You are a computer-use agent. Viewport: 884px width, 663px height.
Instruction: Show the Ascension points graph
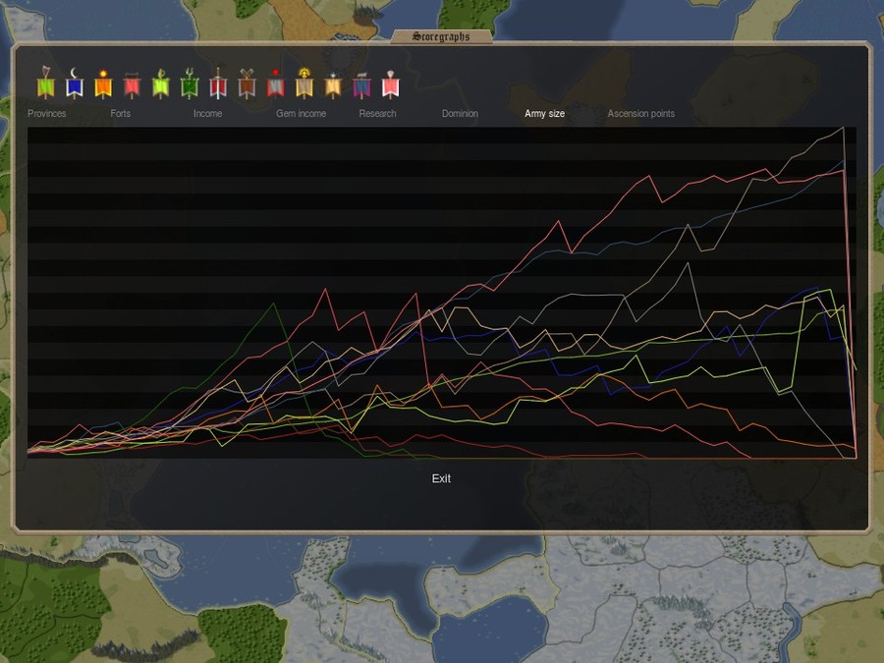[641, 113]
